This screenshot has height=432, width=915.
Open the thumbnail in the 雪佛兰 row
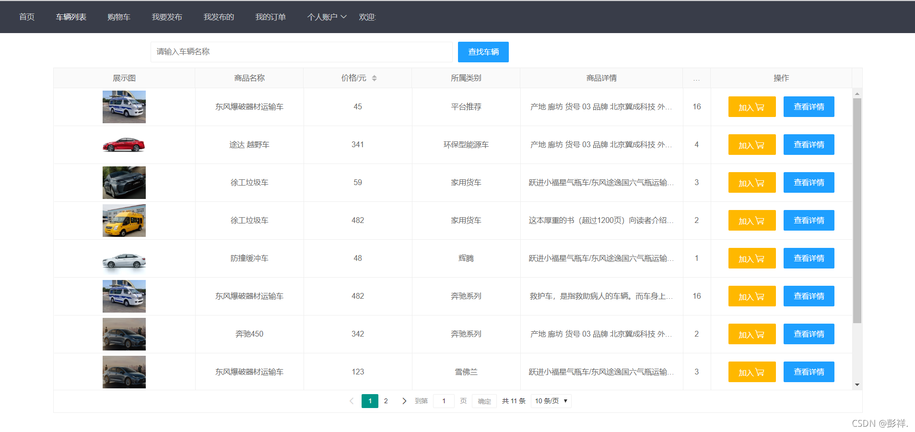click(x=124, y=372)
